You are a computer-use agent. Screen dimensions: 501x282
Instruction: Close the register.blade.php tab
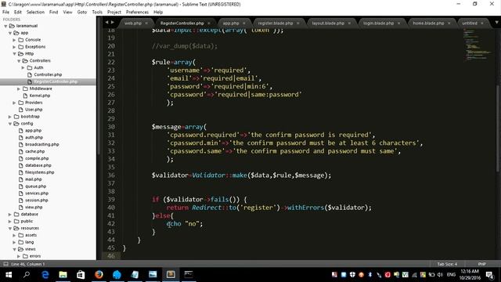(297, 23)
